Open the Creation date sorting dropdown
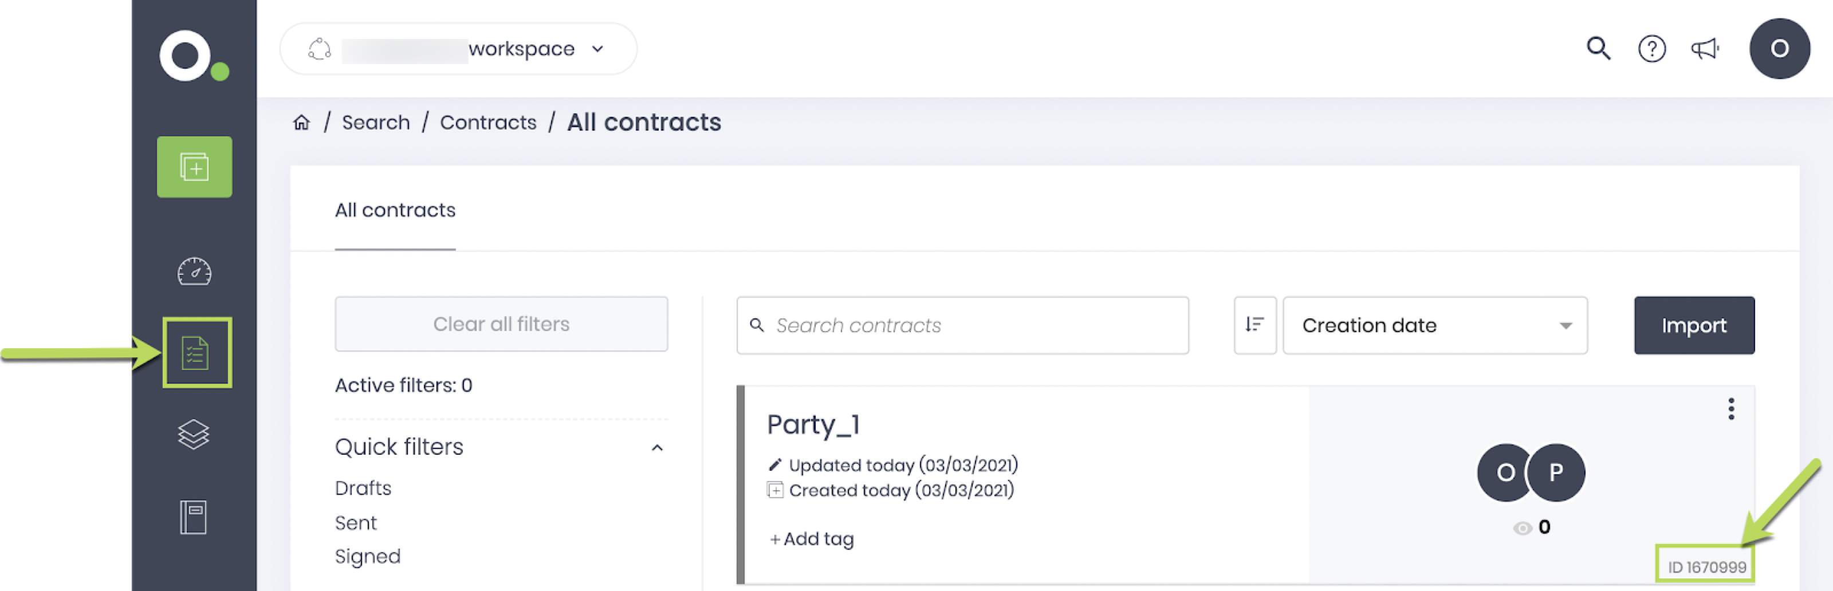Image resolution: width=1833 pixels, height=591 pixels. pyautogui.click(x=1435, y=325)
